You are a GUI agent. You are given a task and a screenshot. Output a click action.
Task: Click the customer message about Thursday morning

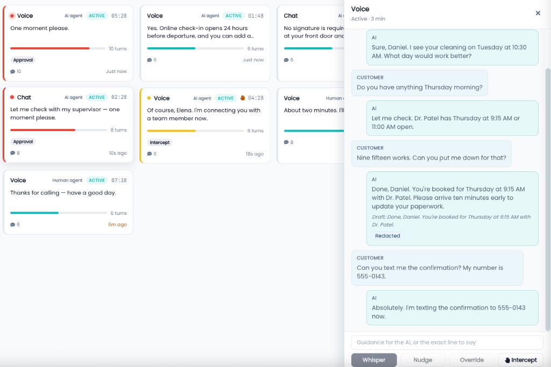click(420, 83)
